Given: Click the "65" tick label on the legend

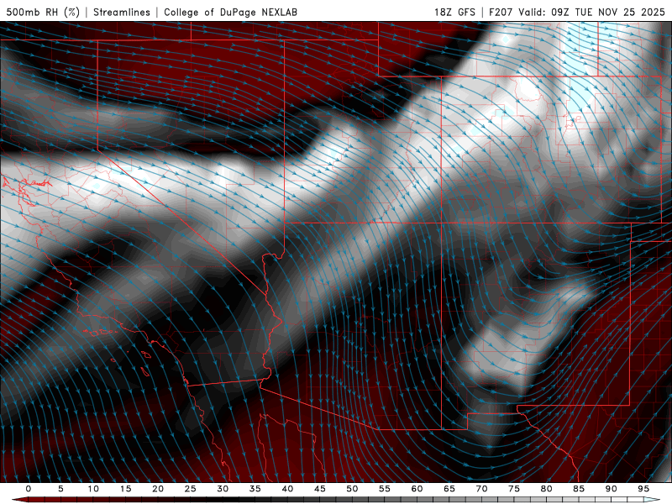Looking at the screenshot, I should pos(449,489).
